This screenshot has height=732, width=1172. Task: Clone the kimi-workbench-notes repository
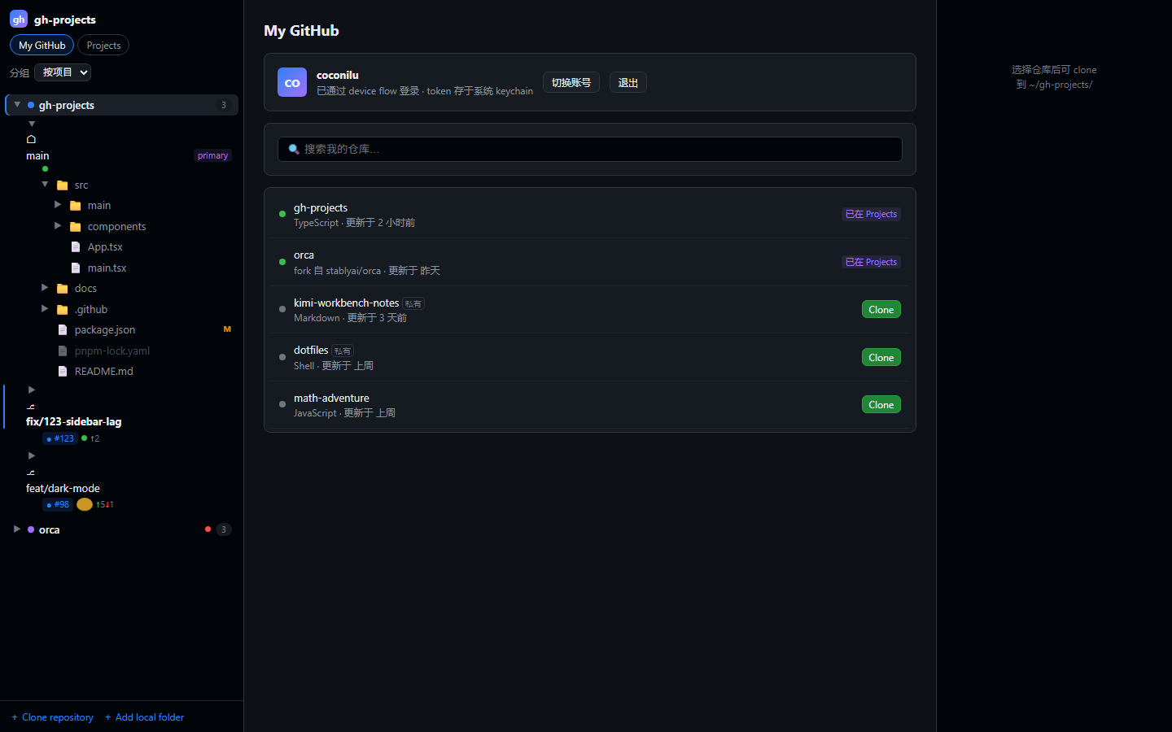pos(881,309)
